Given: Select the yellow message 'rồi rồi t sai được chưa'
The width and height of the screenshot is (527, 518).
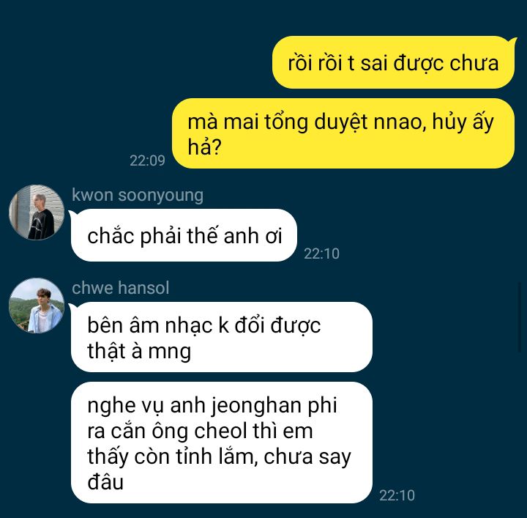Looking at the screenshot, I should point(393,62).
